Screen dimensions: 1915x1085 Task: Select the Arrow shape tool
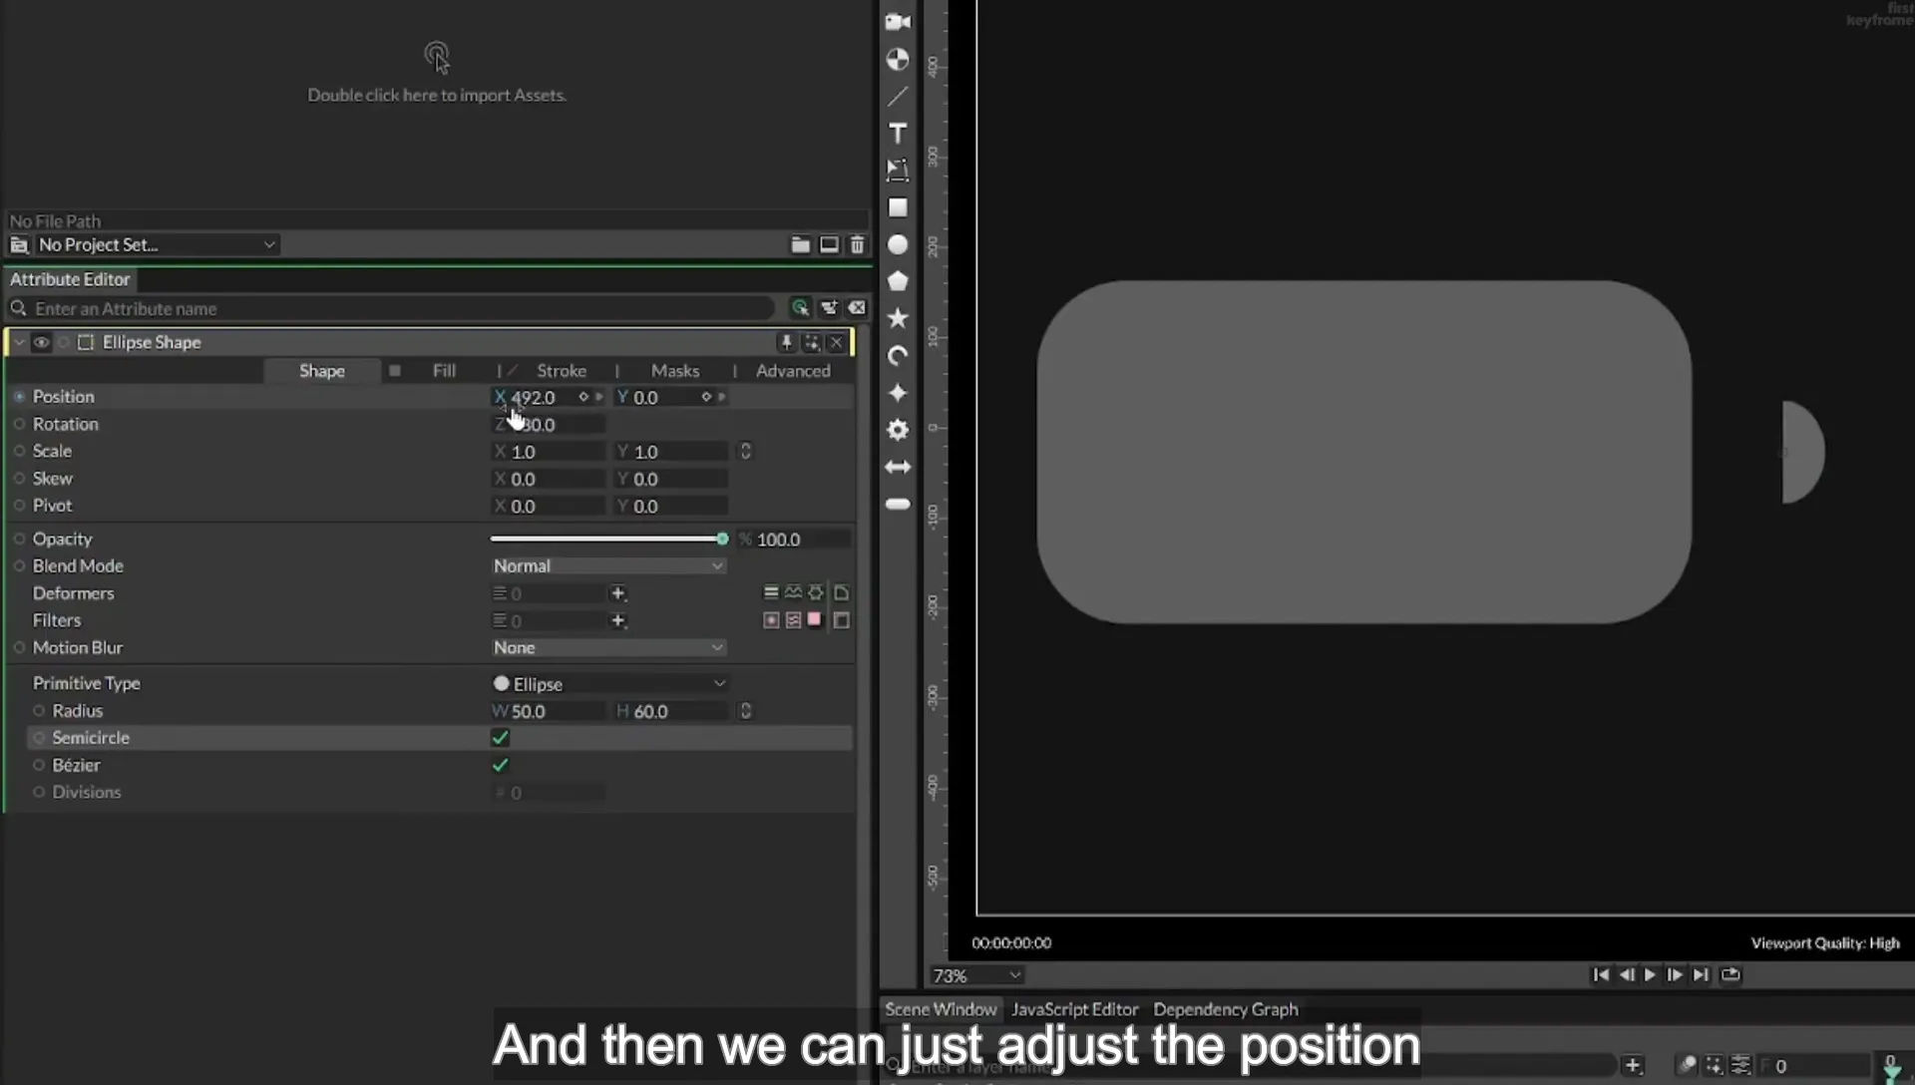pos(898,467)
